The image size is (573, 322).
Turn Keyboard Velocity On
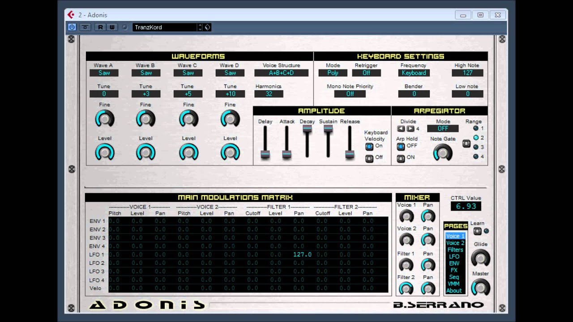(369, 146)
